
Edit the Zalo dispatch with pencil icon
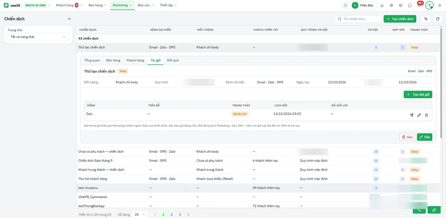point(419,115)
